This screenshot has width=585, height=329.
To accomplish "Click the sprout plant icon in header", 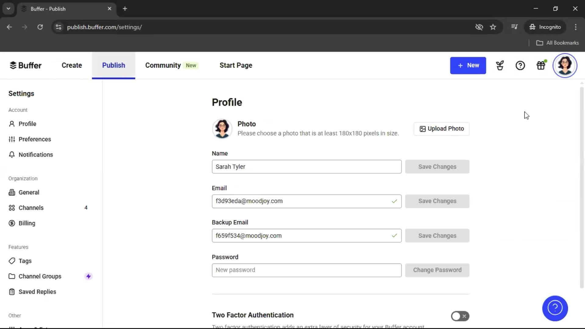I will (500, 65).
